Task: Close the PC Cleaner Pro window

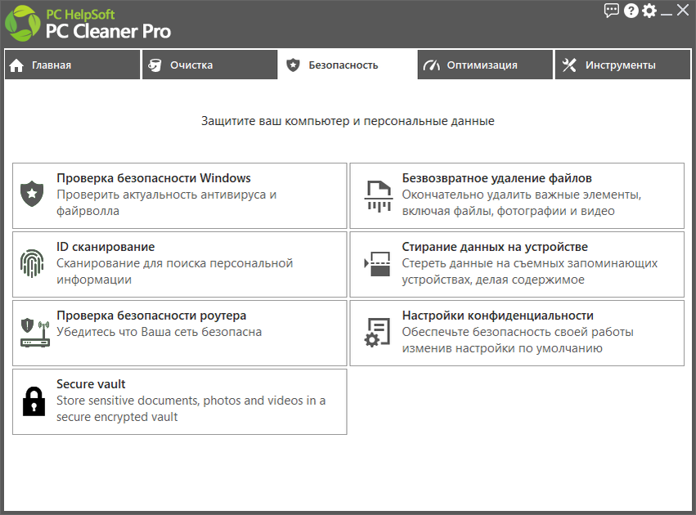Action: (x=683, y=10)
